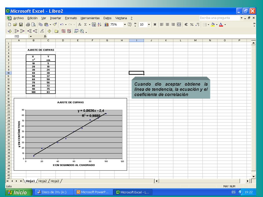Click Windows Inicio start button

(x=19, y=192)
